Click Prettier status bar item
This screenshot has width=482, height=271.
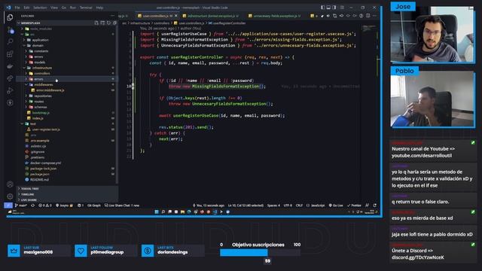click(354, 206)
